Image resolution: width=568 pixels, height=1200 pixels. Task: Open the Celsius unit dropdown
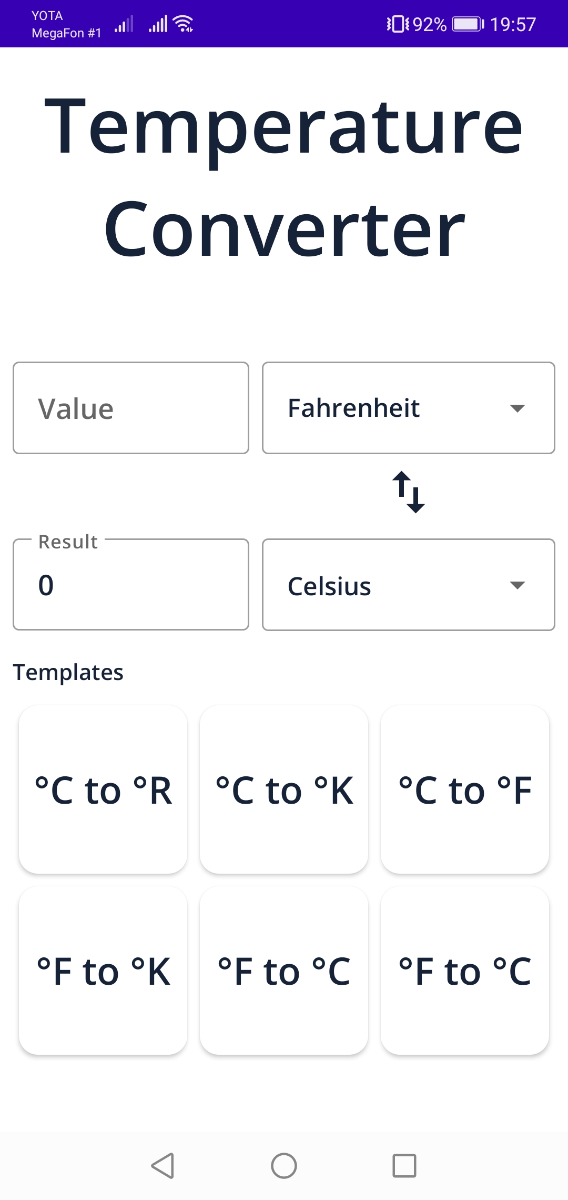coord(409,585)
